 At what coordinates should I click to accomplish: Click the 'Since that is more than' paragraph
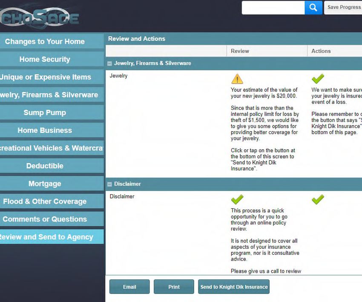[265, 123]
